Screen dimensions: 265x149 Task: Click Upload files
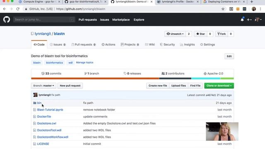(178, 86)
